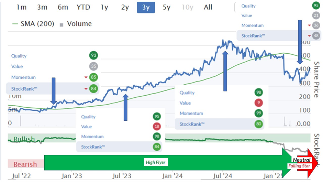
Task: Toggle the SMA (200) legend line
Action: (33, 24)
